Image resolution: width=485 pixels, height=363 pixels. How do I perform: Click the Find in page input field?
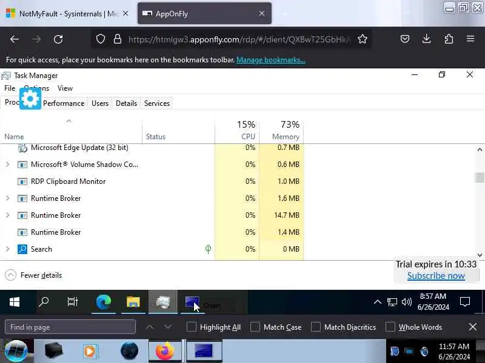(x=70, y=327)
